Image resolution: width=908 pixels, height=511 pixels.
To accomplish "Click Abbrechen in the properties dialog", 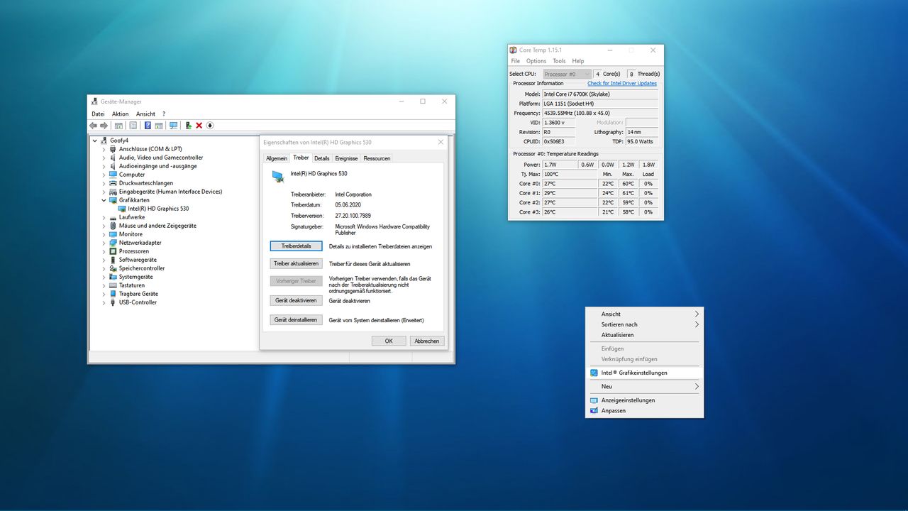I will 427,341.
